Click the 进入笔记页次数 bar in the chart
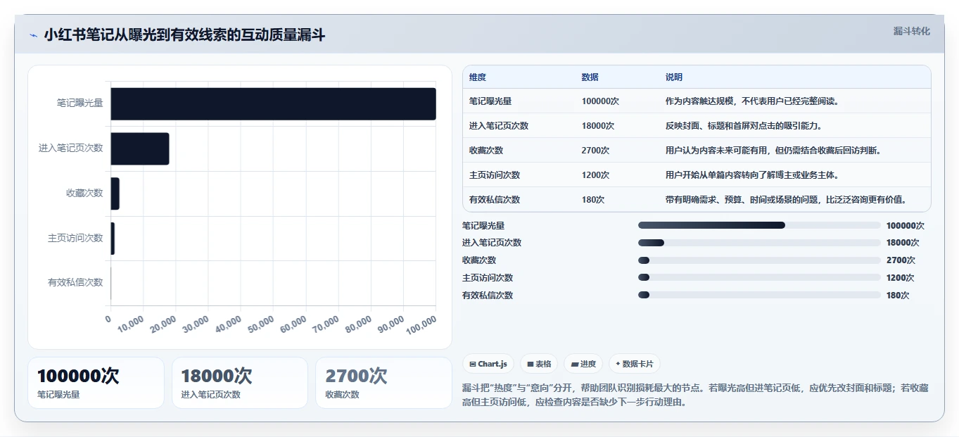This screenshot has width=959, height=437. click(x=140, y=148)
